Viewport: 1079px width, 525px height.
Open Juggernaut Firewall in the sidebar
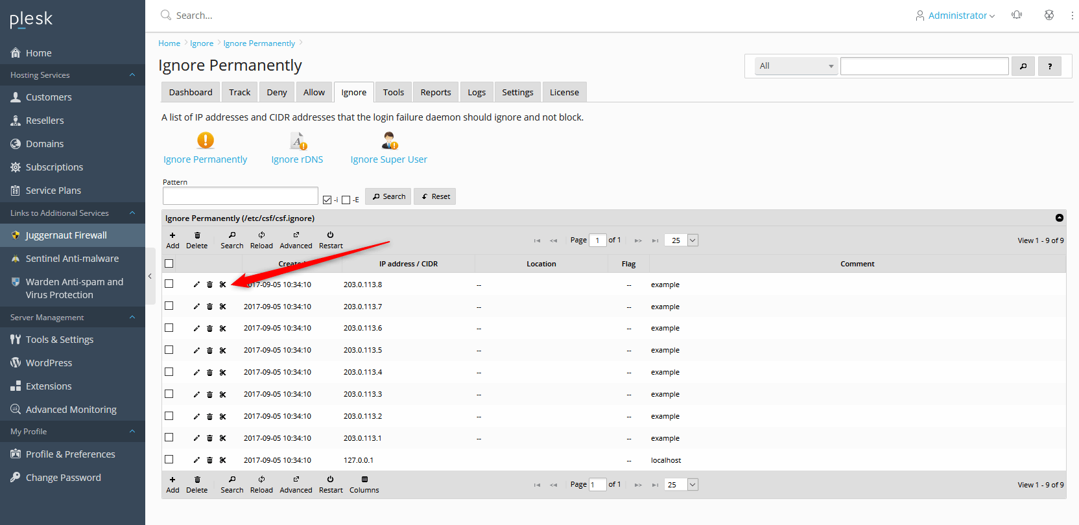tap(66, 235)
